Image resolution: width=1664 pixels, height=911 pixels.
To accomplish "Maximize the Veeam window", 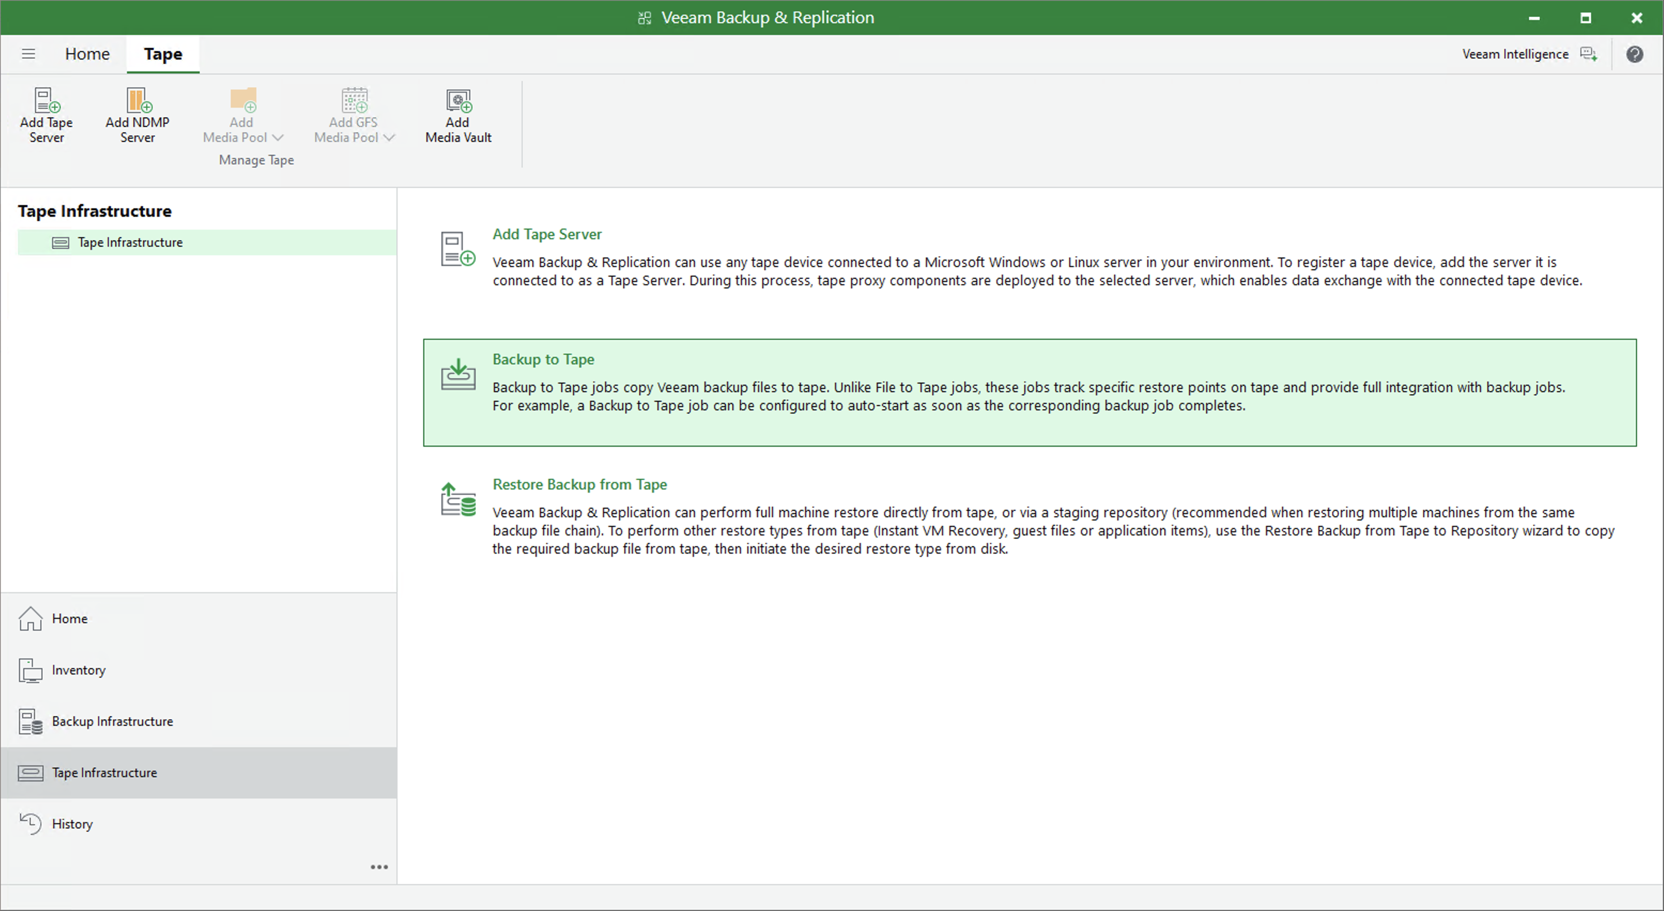I will click(x=1585, y=18).
